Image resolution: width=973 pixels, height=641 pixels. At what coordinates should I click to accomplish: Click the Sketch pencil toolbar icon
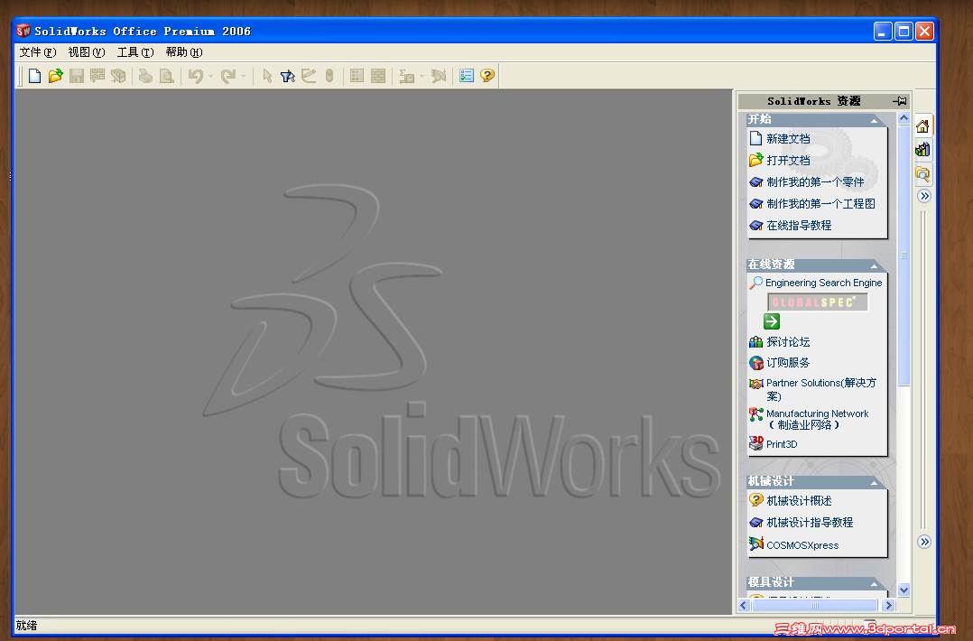point(309,76)
